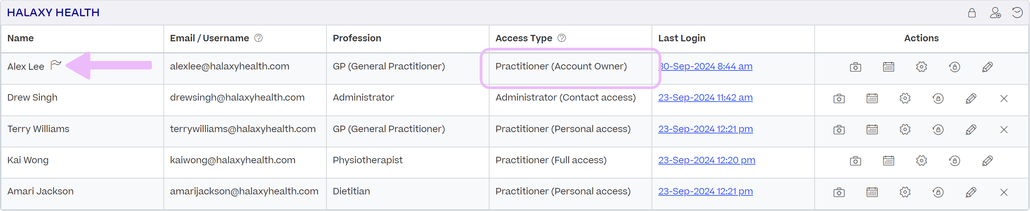Click the help icon beside Email / Username

click(258, 38)
